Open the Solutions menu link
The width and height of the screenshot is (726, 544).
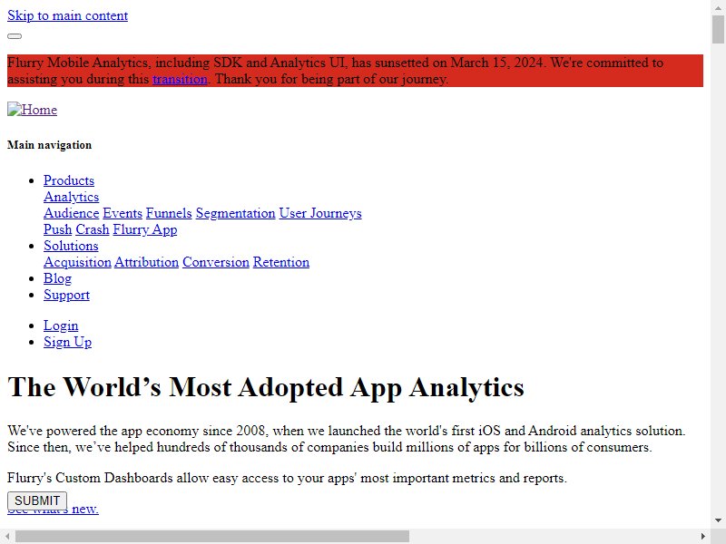(71, 246)
